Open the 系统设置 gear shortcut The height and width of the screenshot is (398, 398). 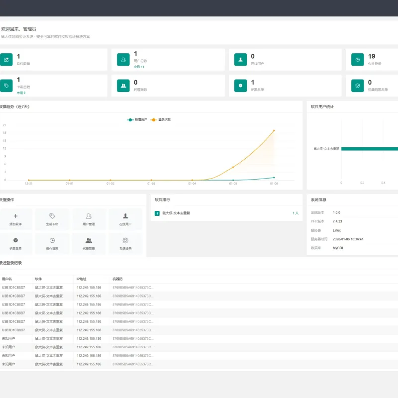tap(125, 244)
